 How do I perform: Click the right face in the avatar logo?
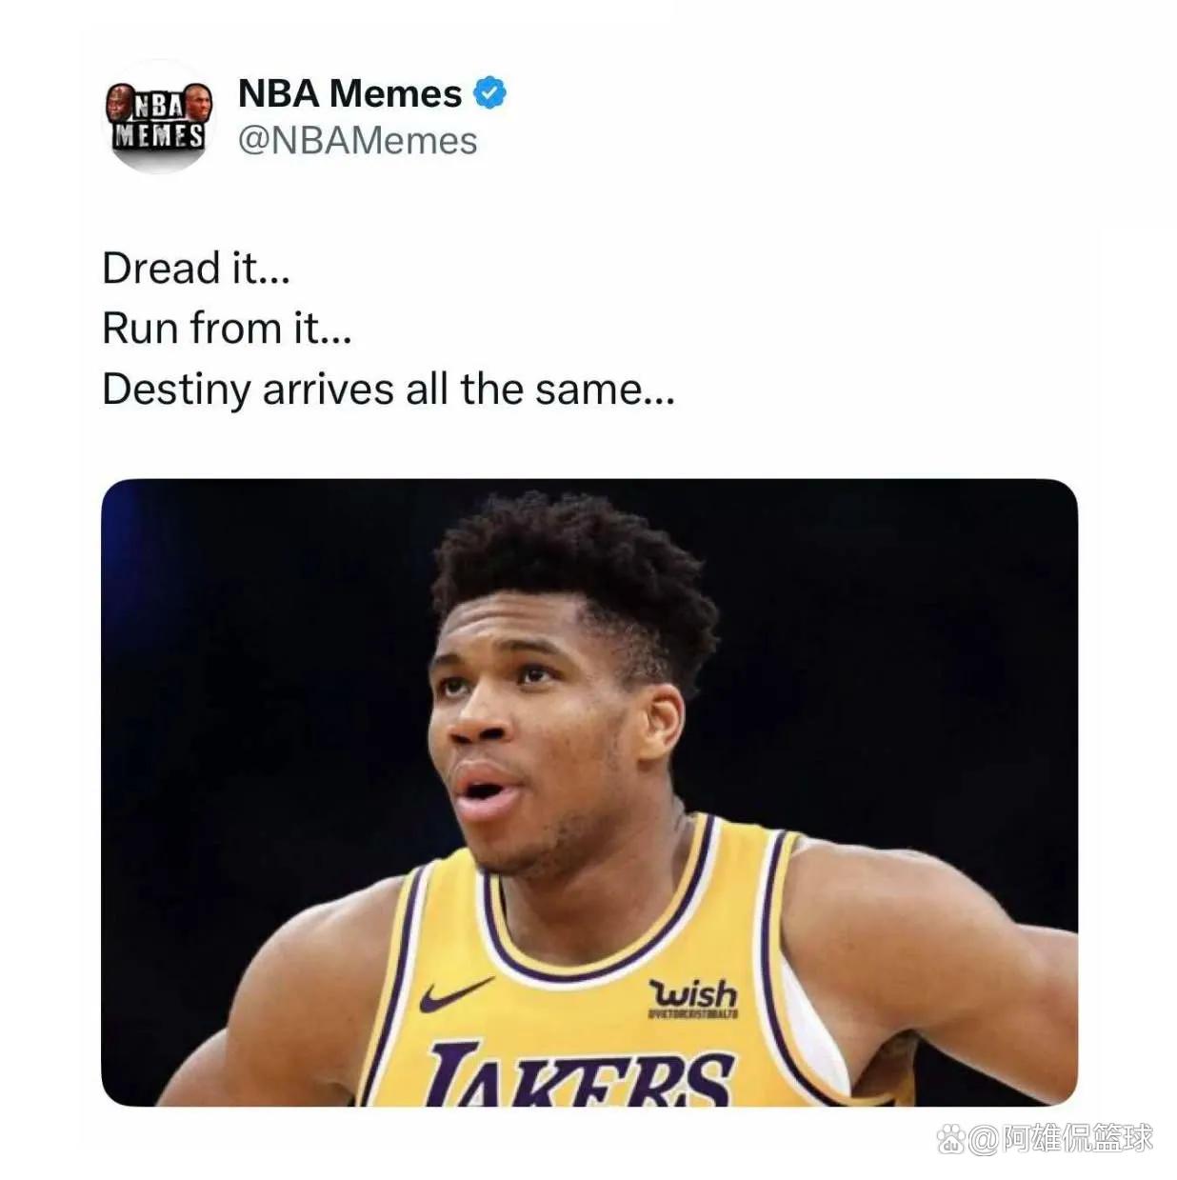pos(197,100)
